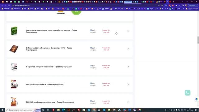
Task: Click the 'Обновить' browser update button
Action: point(192,6)
